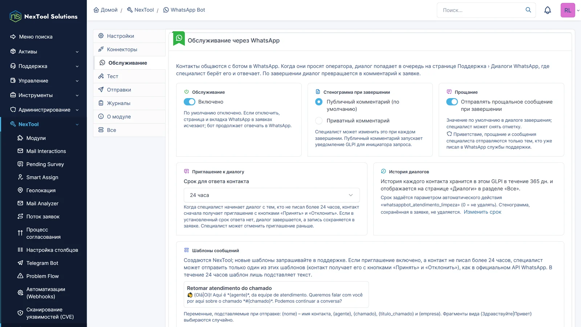Open the 24 часа response period dropdown
The width and height of the screenshot is (581, 327).
point(272,195)
